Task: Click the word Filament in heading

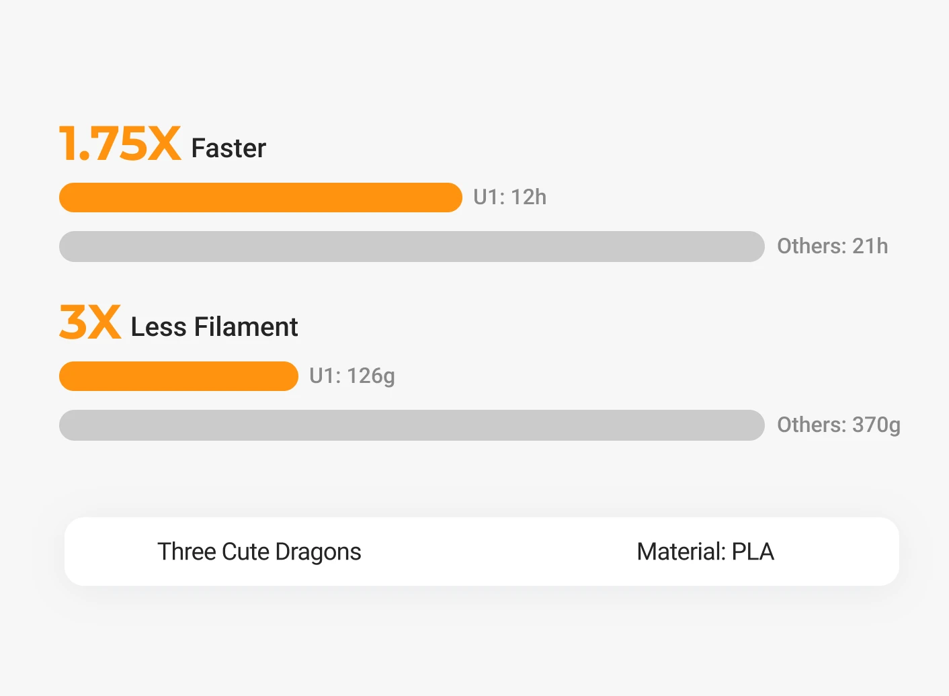Action: pos(246,327)
